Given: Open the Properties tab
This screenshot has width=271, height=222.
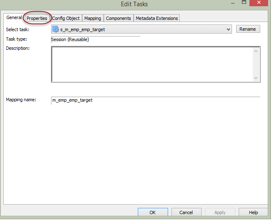Looking at the screenshot, I should [37, 18].
